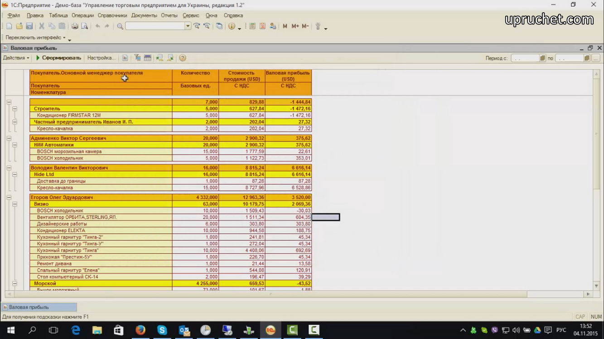Click the main toolbar search input field
The image size is (604, 339).
click(155, 26)
